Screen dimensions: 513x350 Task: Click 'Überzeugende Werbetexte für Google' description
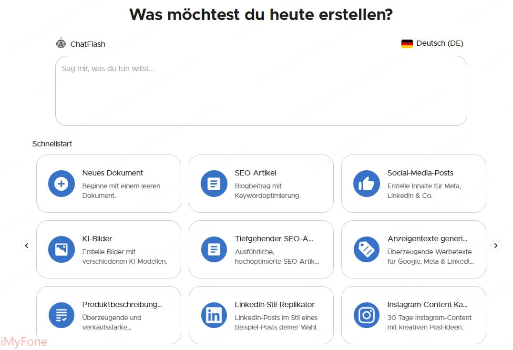pos(430,257)
